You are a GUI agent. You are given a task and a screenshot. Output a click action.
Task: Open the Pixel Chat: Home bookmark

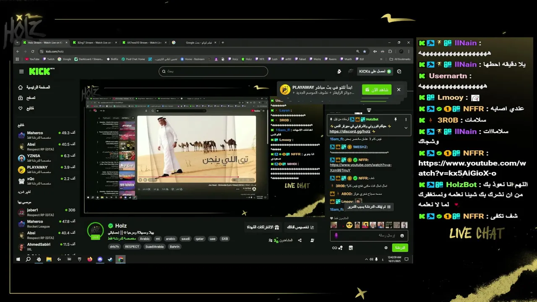[x=133, y=59]
